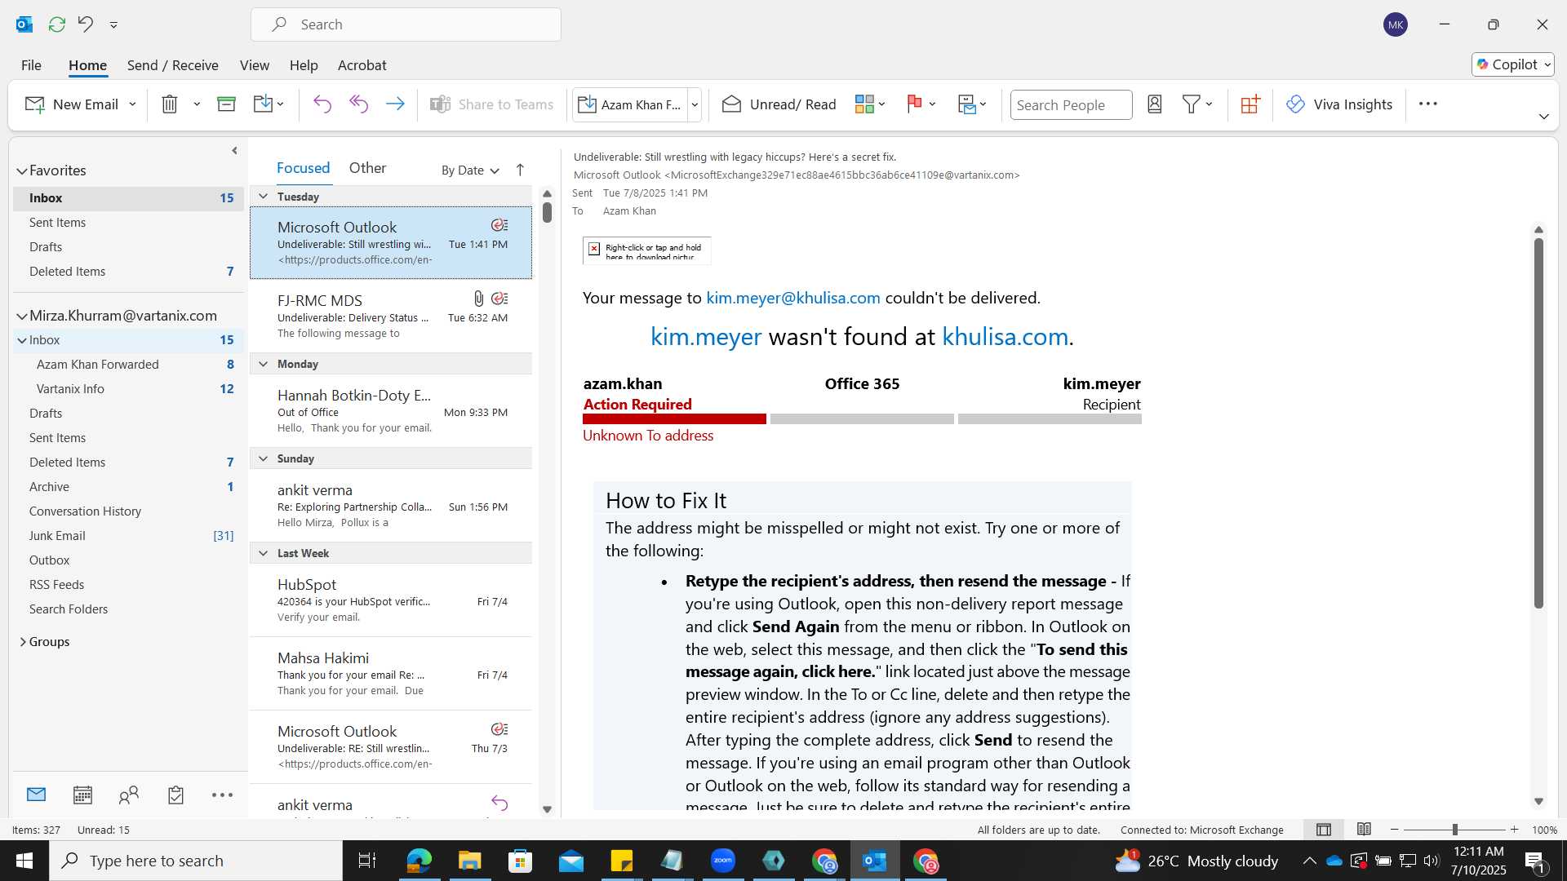The height and width of the screenshot is (881, 1567).
Task: Click the kim.meyer@khulisa.com email link
Action: 793,298
